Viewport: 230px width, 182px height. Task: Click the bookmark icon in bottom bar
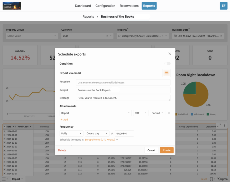pos(211,179)
